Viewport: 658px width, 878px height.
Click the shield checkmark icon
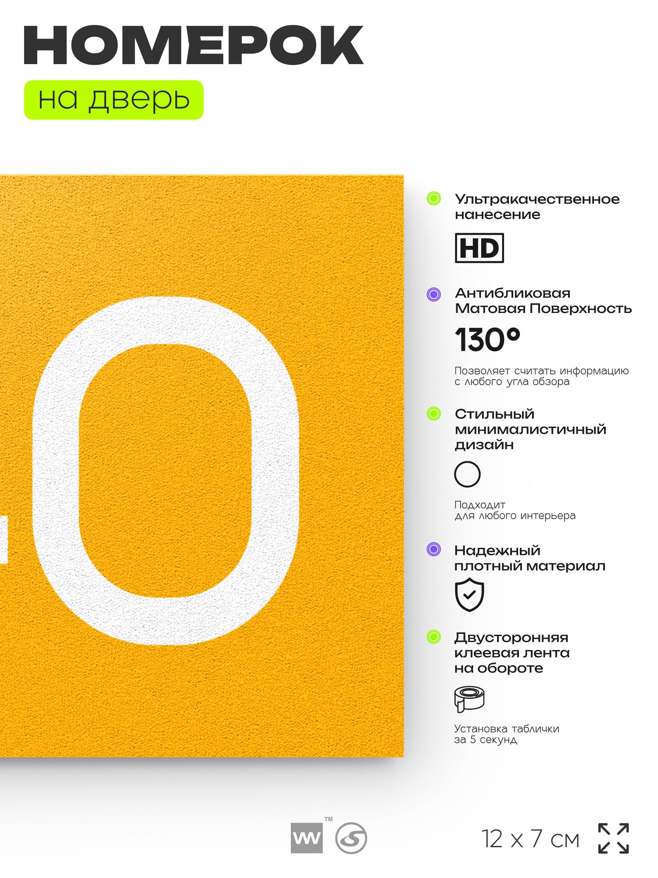click(469, 594)
